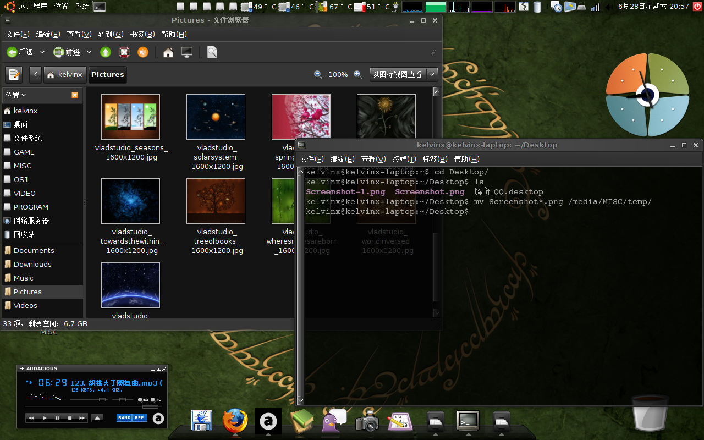The height and width of the screenshot is (440, 704).
Task: Close the 位置 sidebar panel
Action: [75, 95]
